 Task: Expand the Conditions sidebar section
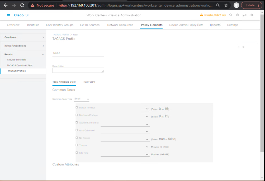[x=23, y=37]
